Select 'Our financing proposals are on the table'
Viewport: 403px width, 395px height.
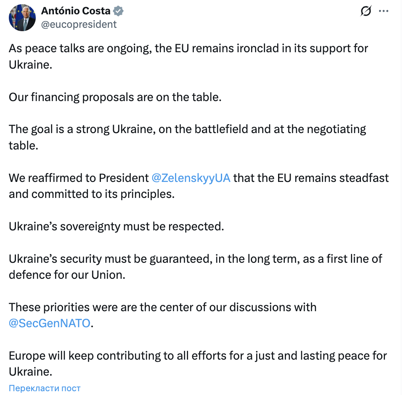pos(115,97)
